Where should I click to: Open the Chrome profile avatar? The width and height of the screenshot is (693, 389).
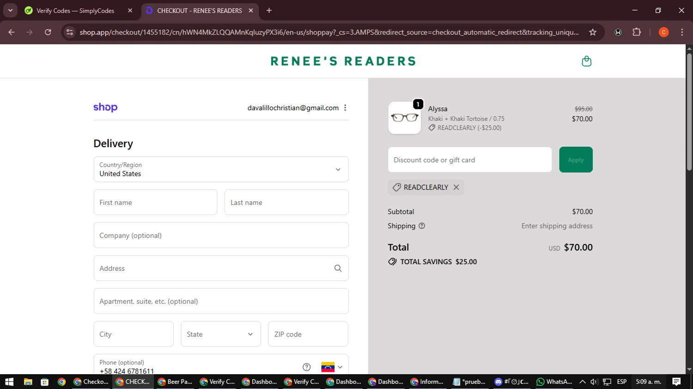click(663, 32)
